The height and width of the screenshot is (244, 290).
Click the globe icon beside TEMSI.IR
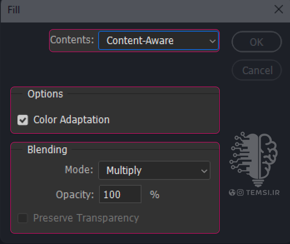pyautogui.click(x=232, y=192)
